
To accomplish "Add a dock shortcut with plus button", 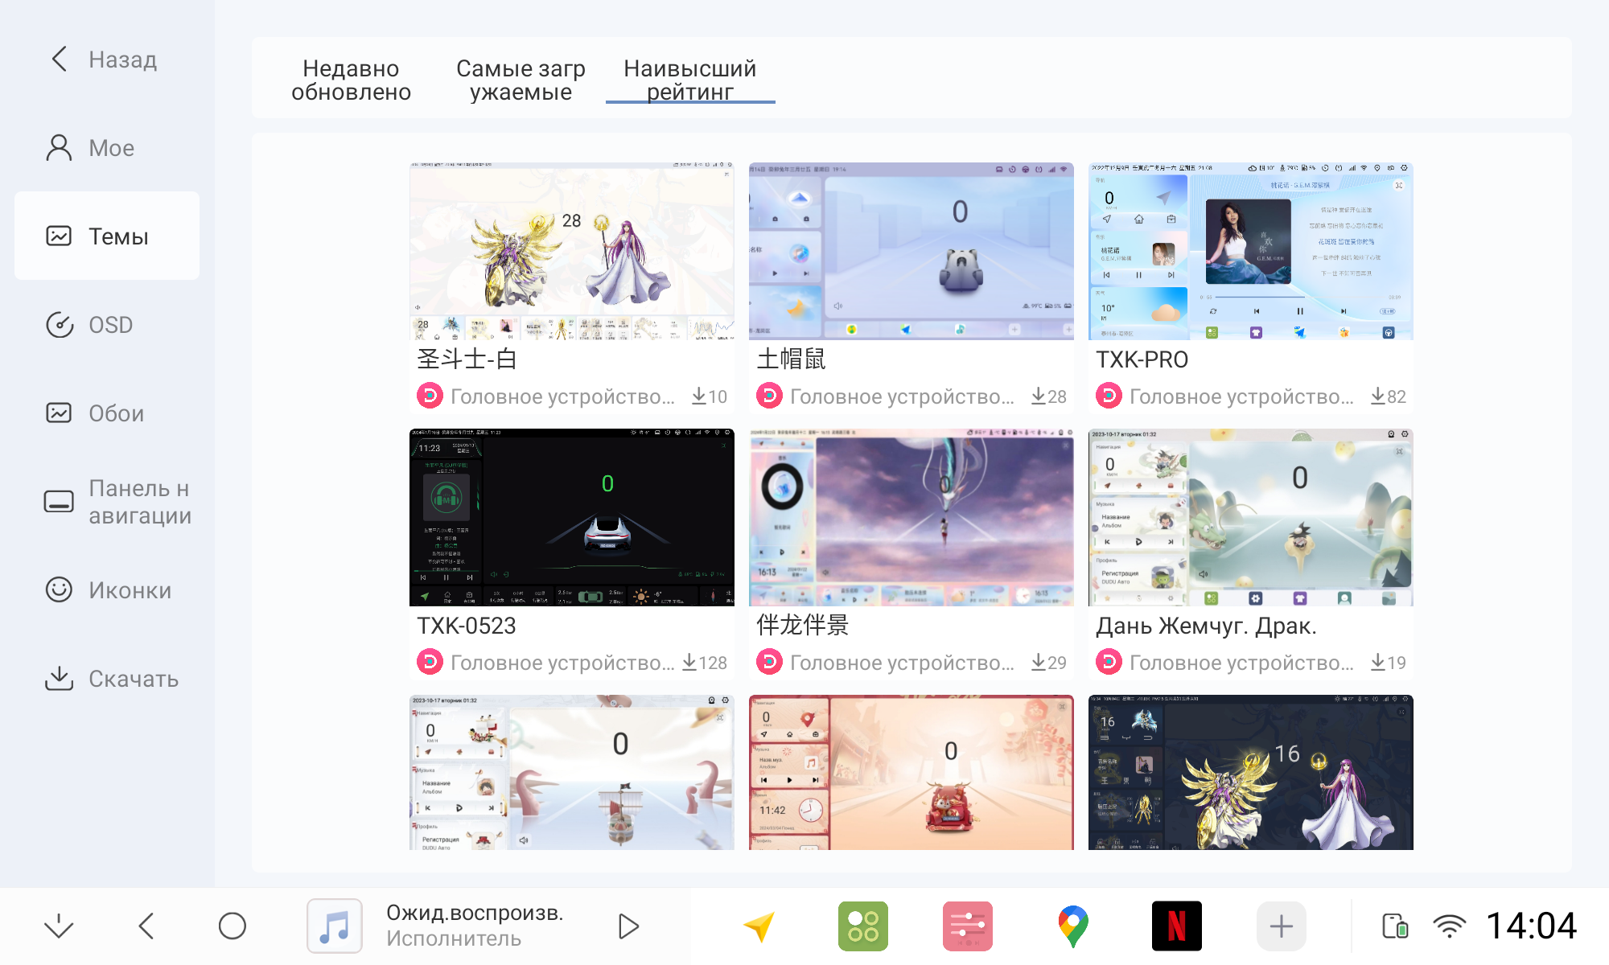I will (x=1282, y=926).
